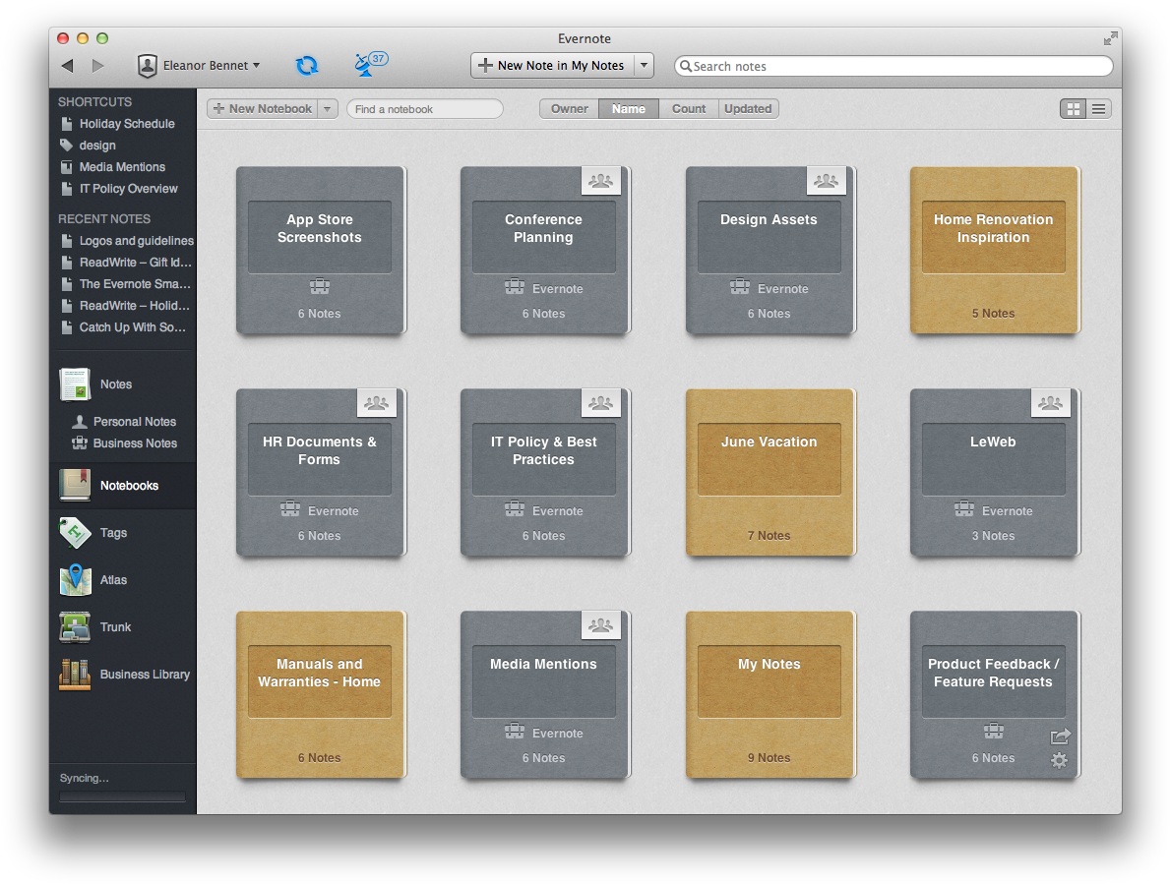Expand the New Notebook dropdown arrow
This screenshot has width=1170, height=884.
328,109
